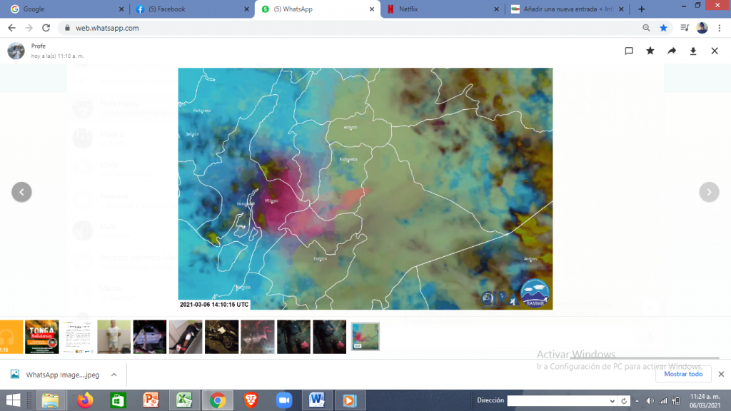Image resolution: width=731 pixels, height=411 pixels.
Task: Open the taskbar clock and date
Action: click(705, 401)
